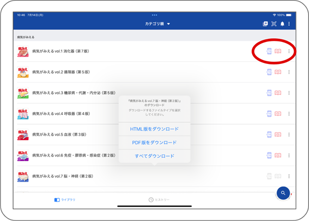
Task: Open the QR code scanner icon
Action: pos(274,24)
